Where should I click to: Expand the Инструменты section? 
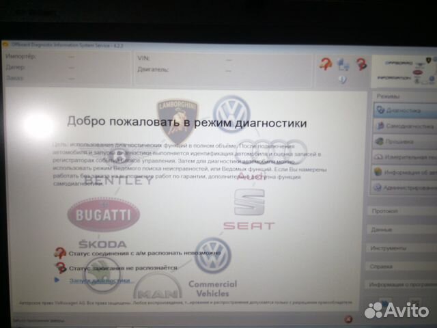click(401, 248)
